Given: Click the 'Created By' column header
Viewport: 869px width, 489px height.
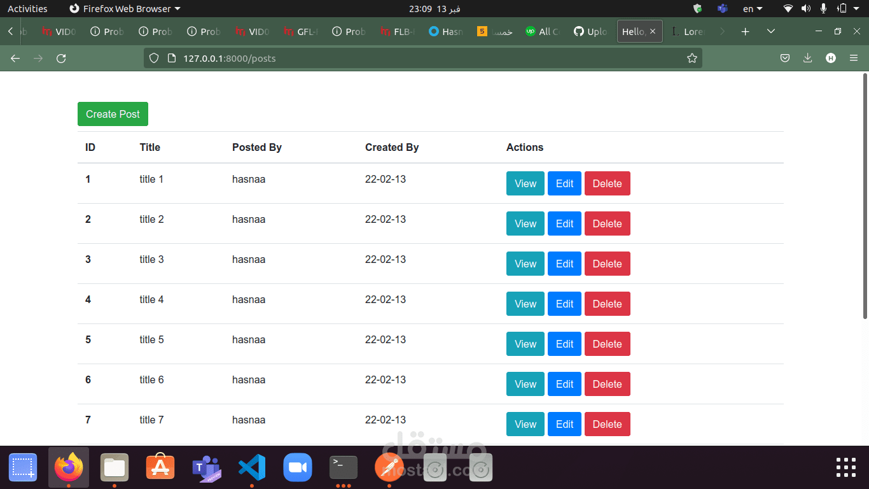Looking at the screenshot, I should pos(392,147).
